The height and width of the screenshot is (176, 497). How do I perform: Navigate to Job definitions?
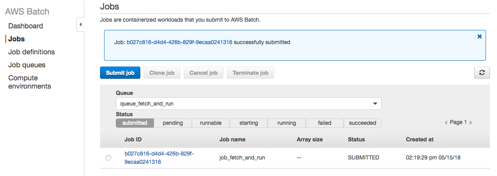click(32, 52)
